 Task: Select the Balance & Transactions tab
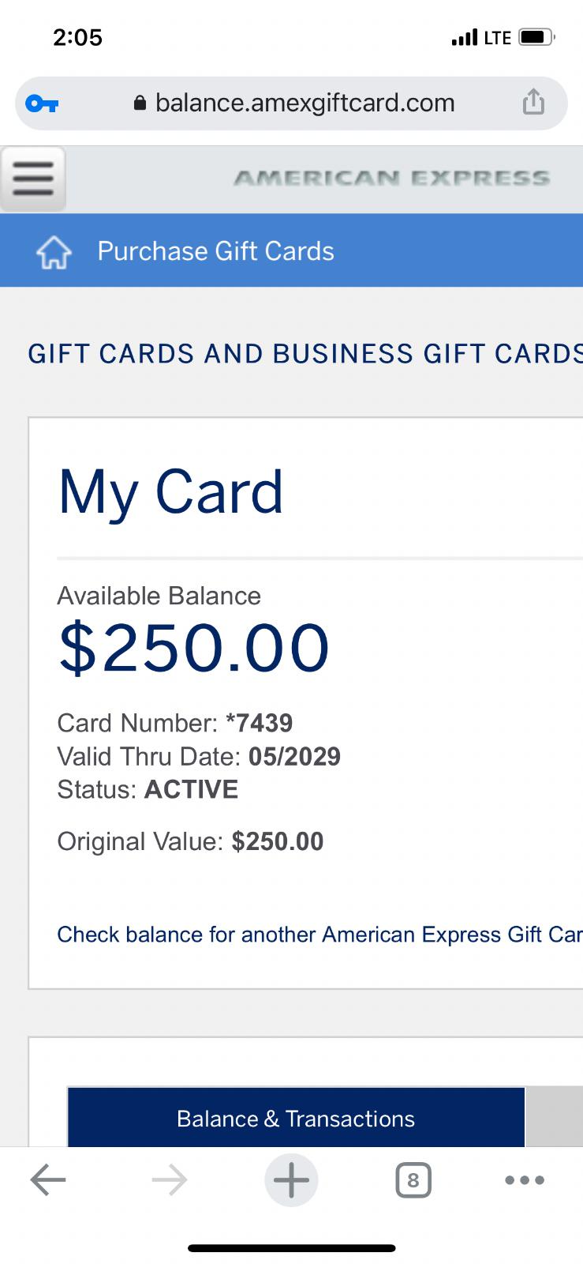[296, 1118]
